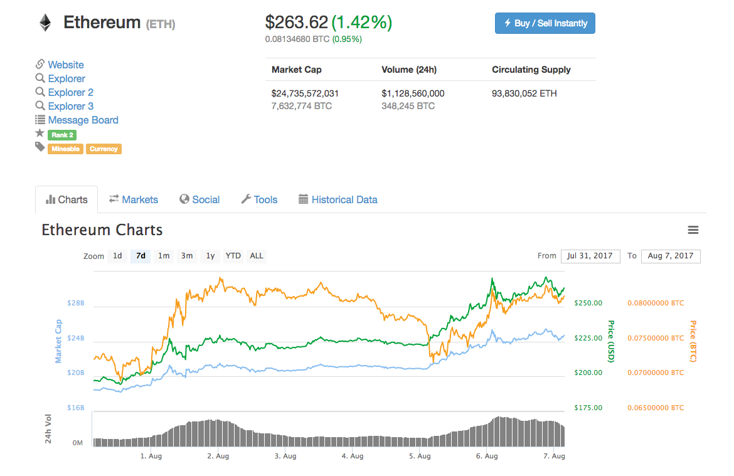Click the 0.07500000 BTC axis label
This screenshot has width=734, height=476.
pos(656,339)
